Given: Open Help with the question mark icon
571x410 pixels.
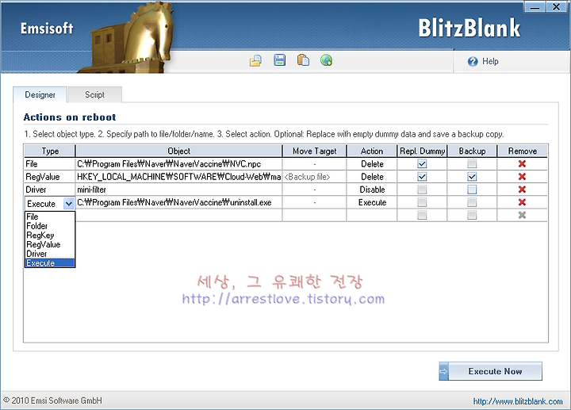Looking at the screenshot, I should click(473, 62).
